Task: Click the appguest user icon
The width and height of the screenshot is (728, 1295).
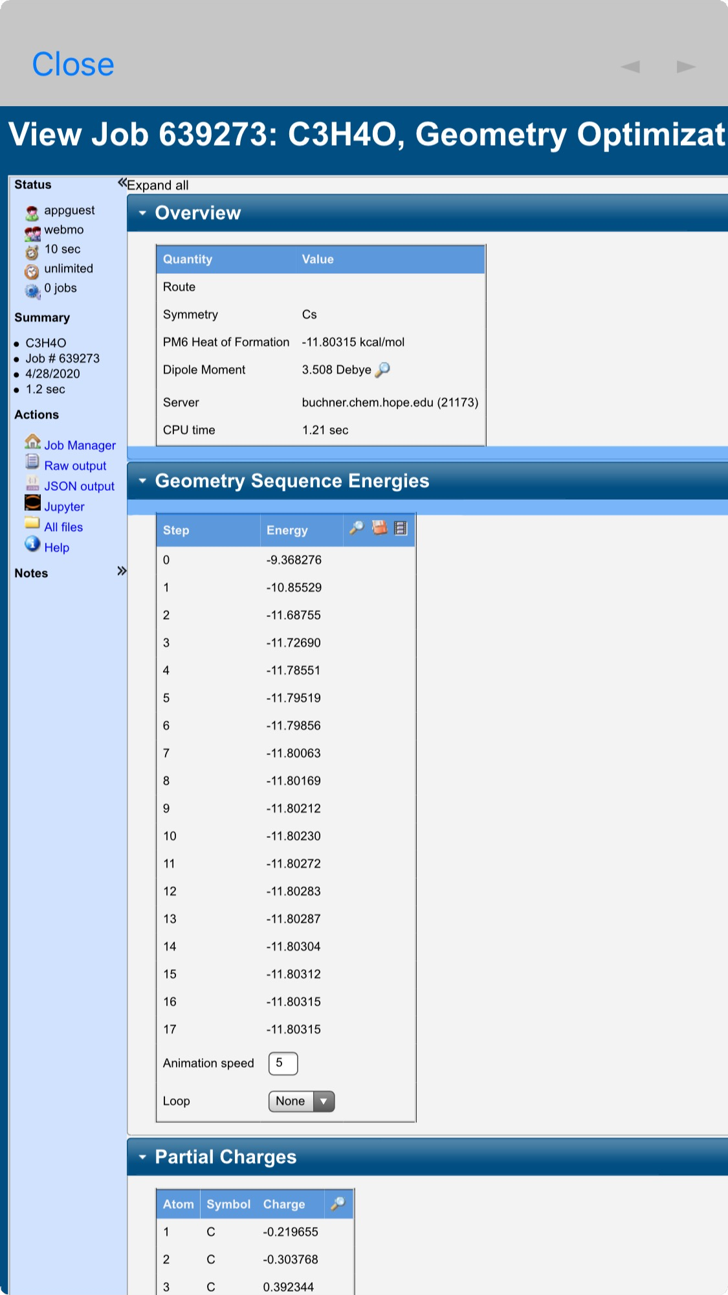Action: click(32, 213)
